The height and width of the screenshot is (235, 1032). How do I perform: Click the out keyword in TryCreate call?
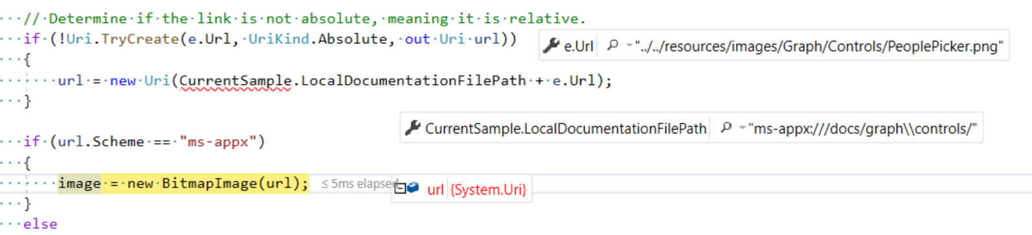(x=418, y=39)
